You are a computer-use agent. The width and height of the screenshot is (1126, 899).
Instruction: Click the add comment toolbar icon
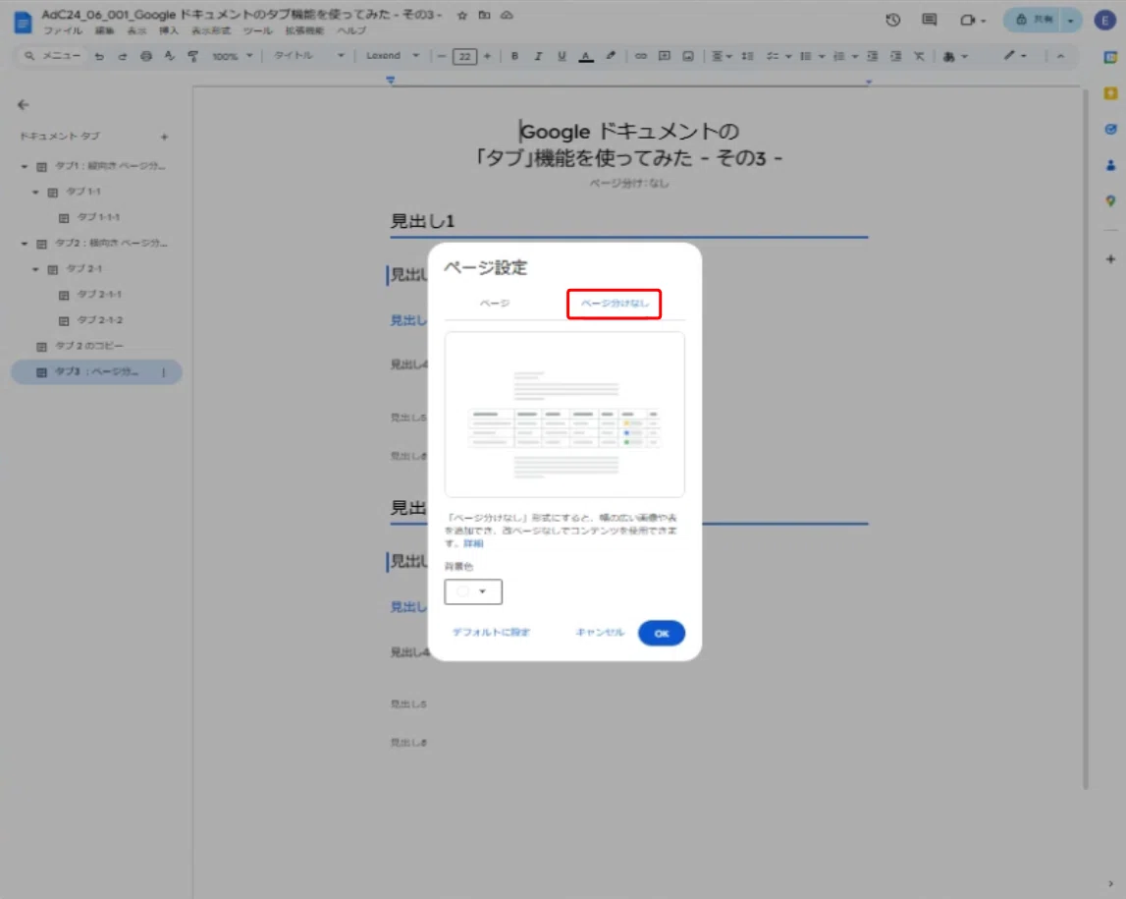point(665,56)
